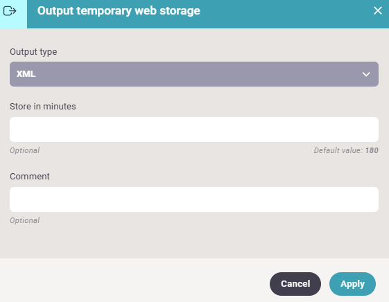The height and width of the screenshot is (302, 389).
Task: Cancel the output storage dialog
Action: click(x=295, y=284)
